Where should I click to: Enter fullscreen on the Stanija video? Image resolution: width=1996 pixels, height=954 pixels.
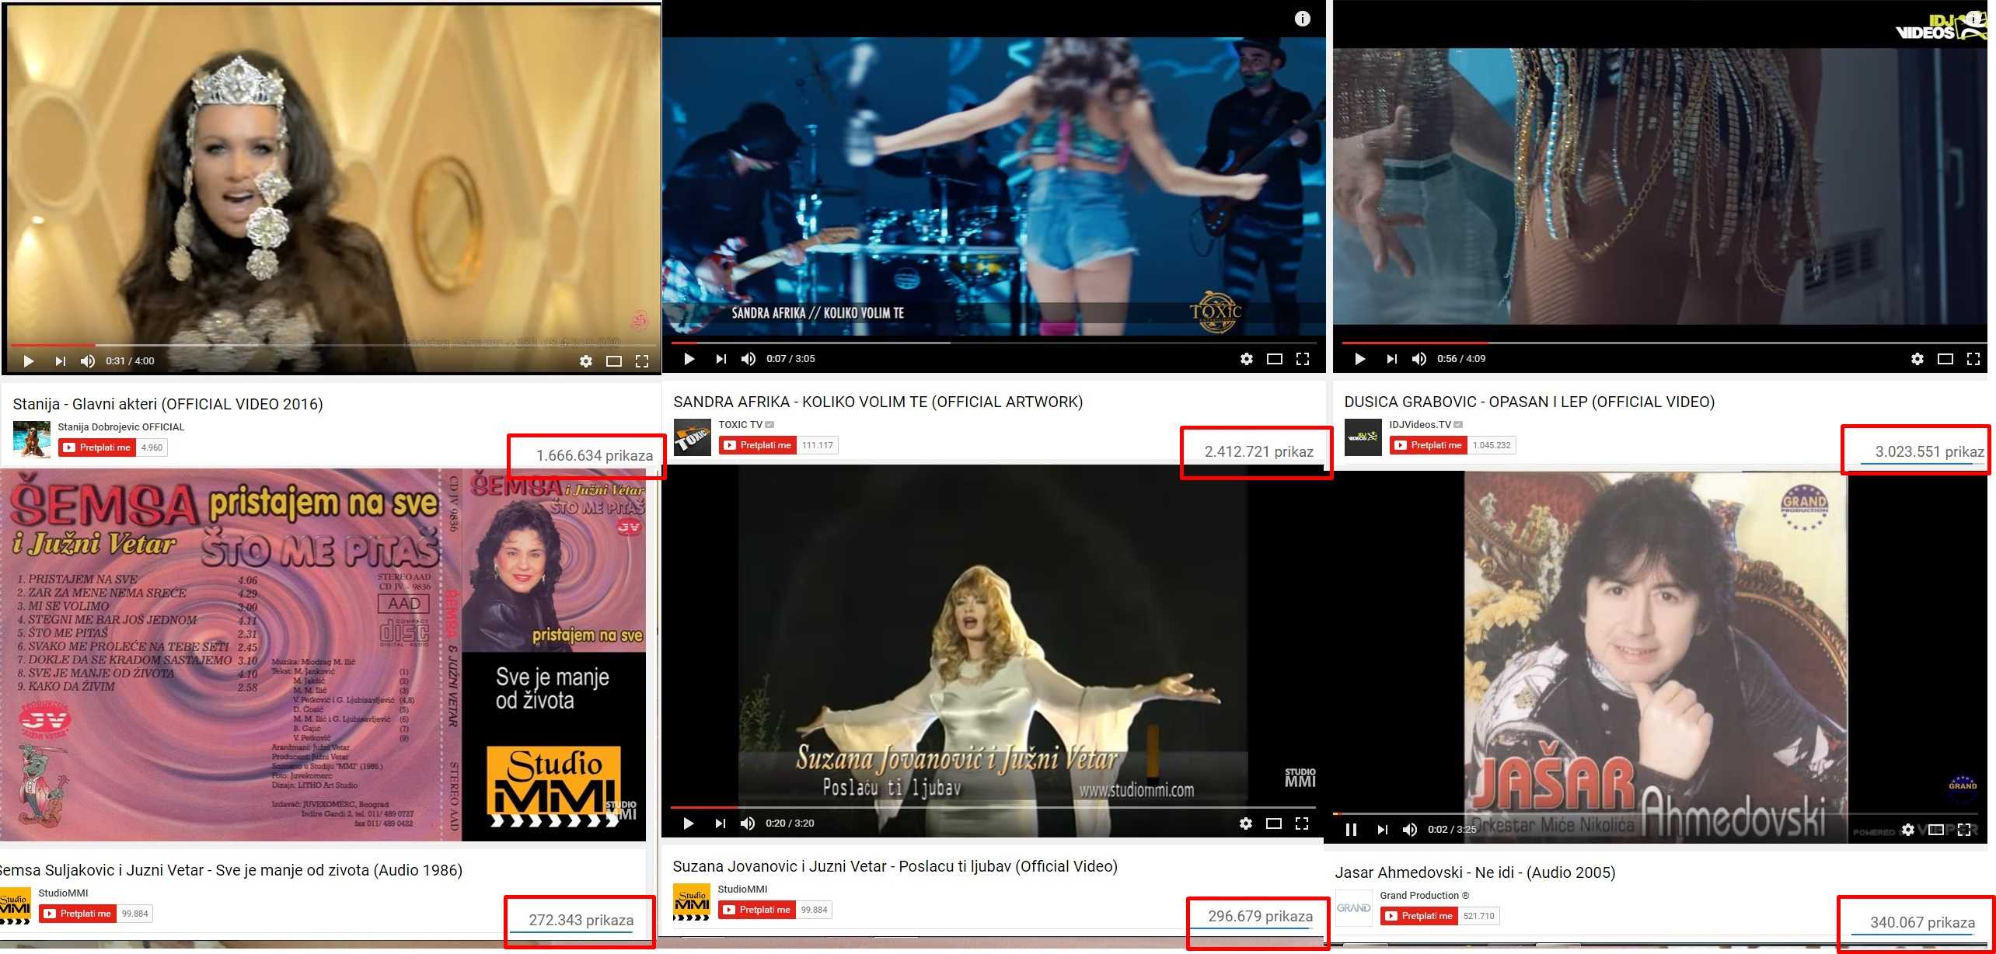[x=642, y=360]
